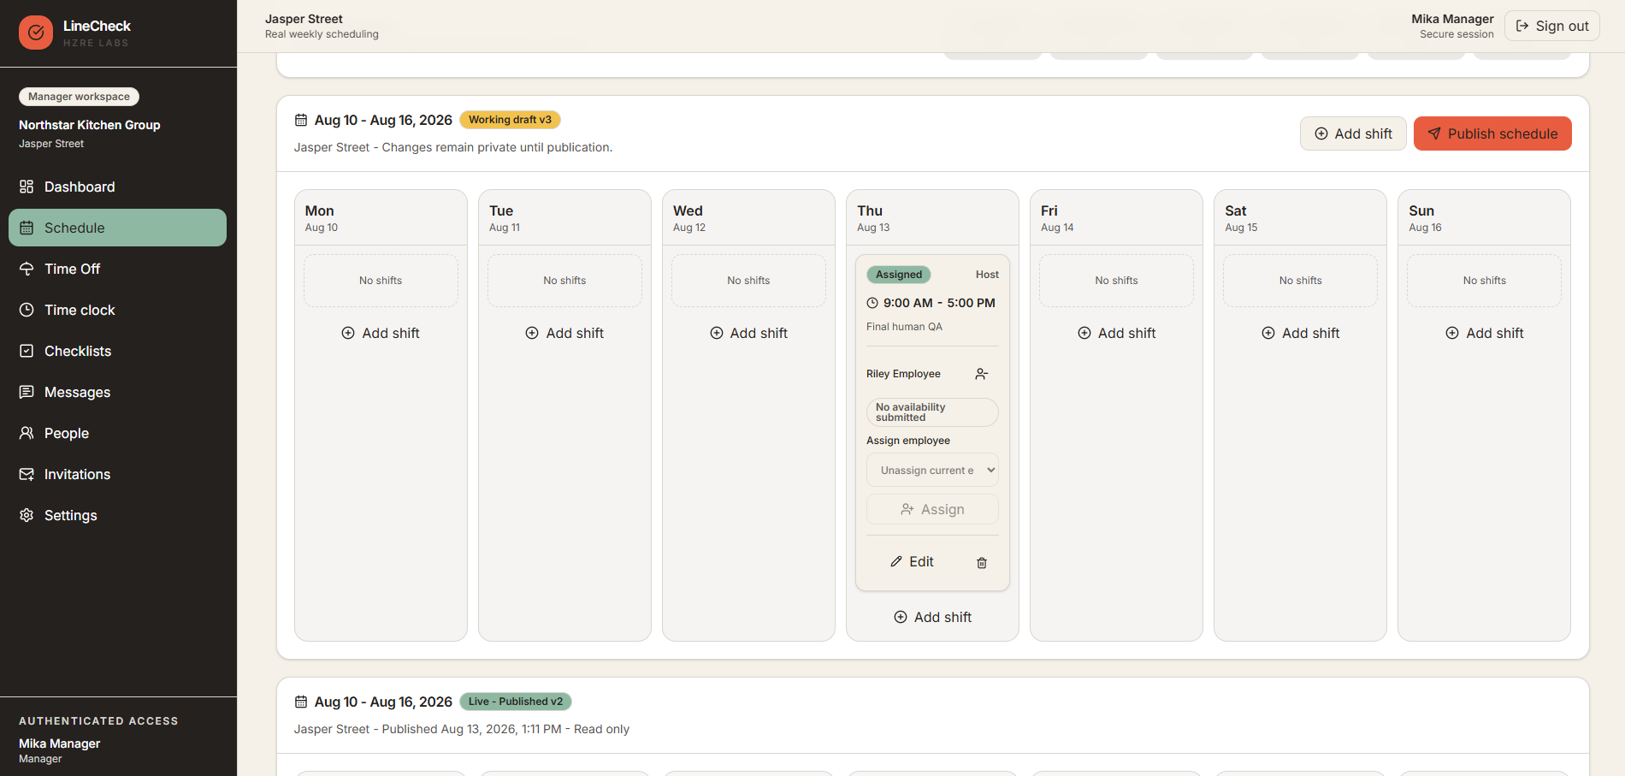Click the Riley Employee name
1625x776 pixels.
(903, 374)
